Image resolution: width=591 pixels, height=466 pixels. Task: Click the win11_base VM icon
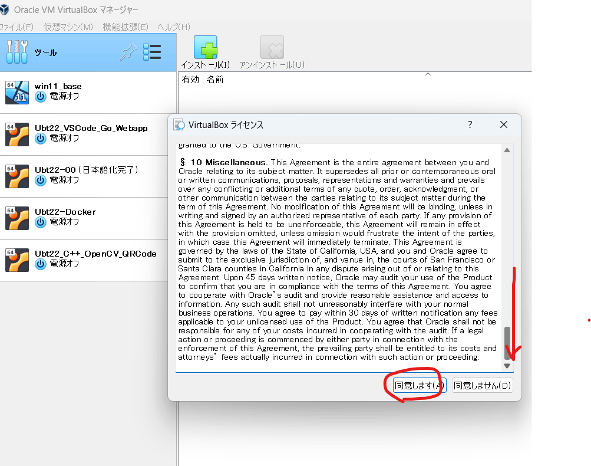point(17,92)
